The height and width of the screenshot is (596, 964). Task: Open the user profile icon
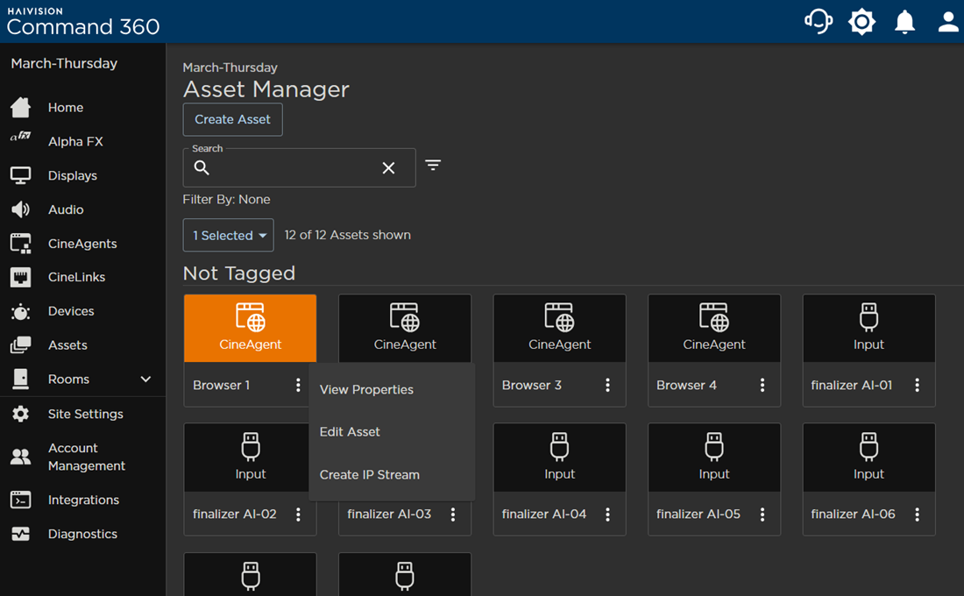948,22
